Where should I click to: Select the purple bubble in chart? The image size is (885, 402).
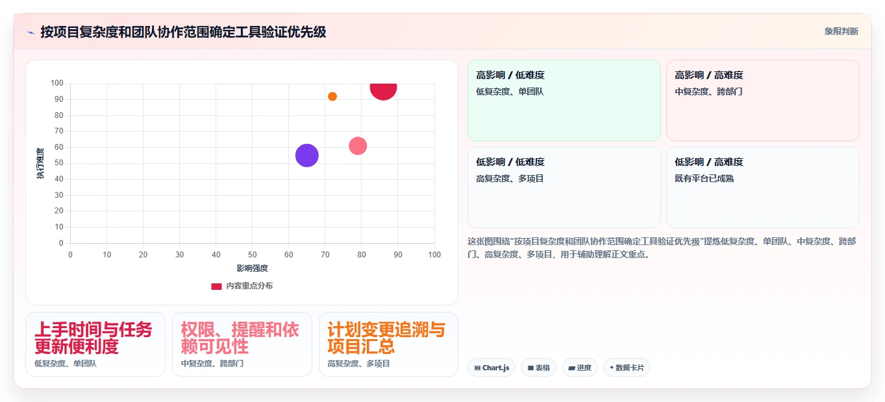pyautogui.click(x=307, y=156)
